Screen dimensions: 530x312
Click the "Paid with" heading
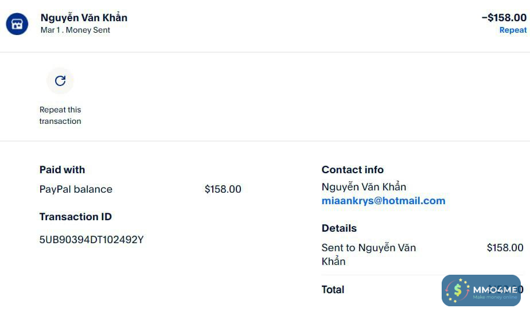point(62,170)
